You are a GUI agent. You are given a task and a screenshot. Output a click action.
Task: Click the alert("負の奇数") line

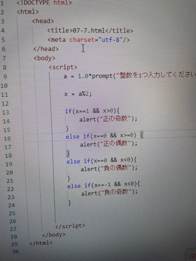click(109, 193)
